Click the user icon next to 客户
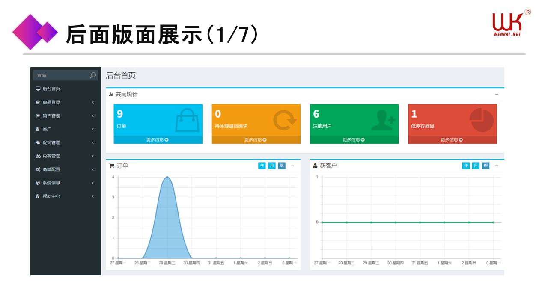Screen dimensions: 548x308 (x=38, y=129)
